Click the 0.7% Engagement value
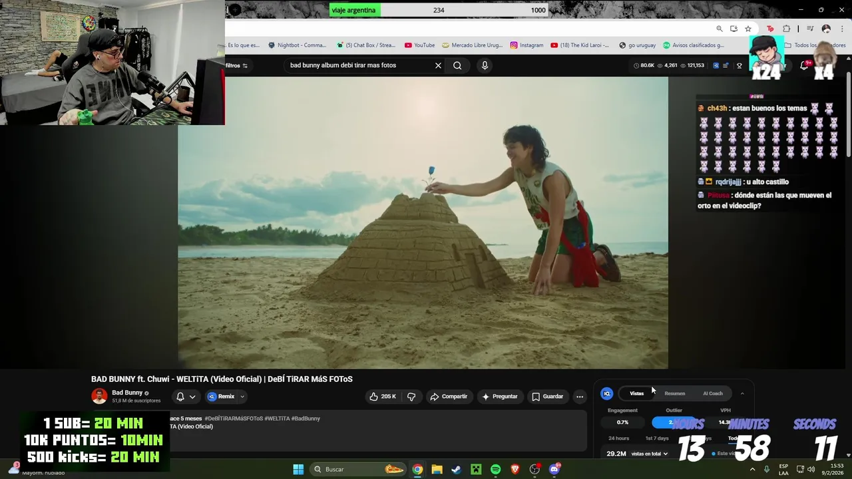This screenshot has width=852, height=479. [x=622, y=422]
